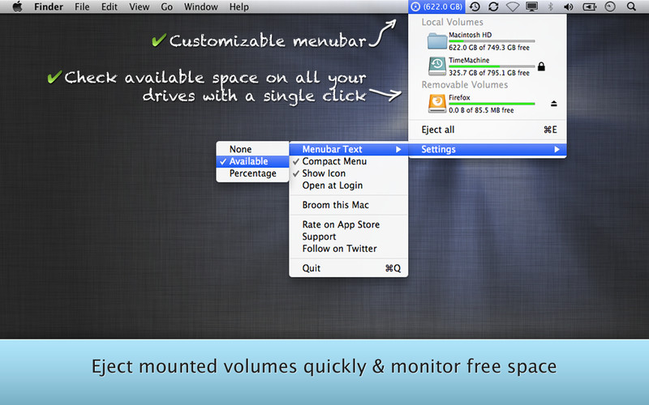Click the Macintosh HD folder icon
649x405 pixels.
(436, 40)
